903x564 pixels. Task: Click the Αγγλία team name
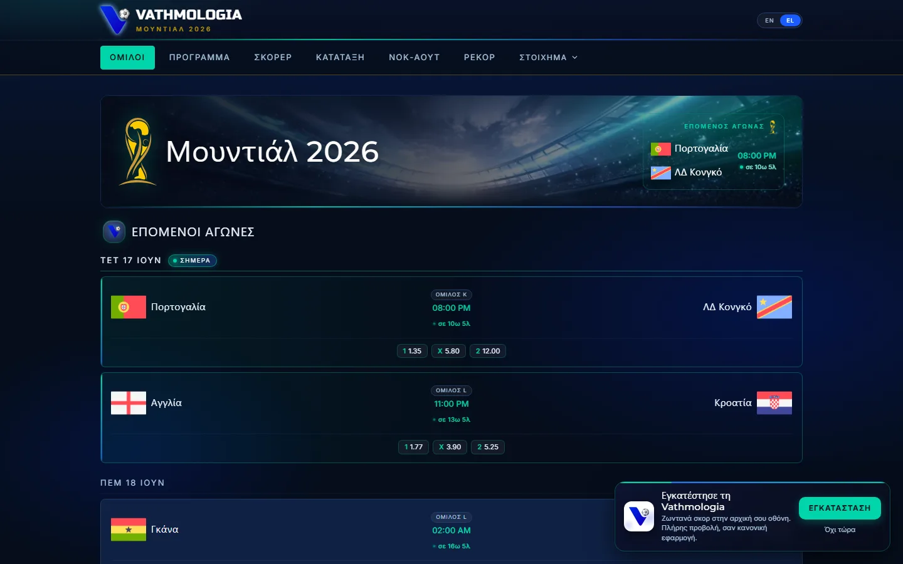[x=166, y=403]
